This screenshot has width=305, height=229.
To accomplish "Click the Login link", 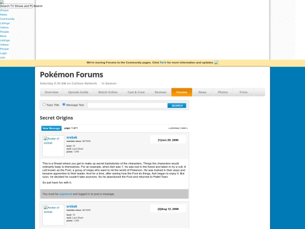I will 3,53.
